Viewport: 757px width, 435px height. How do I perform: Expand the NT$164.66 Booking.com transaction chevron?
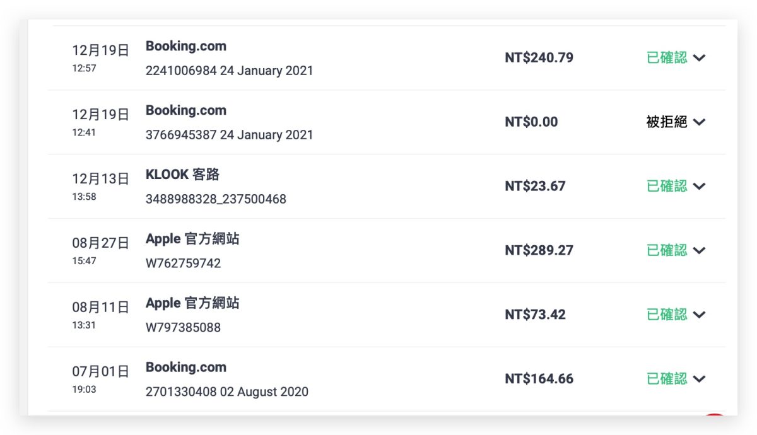coord(699,380)
